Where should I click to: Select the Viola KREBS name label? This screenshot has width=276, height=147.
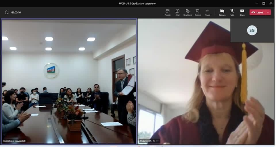pyautogui.click(x=145, y=141)
